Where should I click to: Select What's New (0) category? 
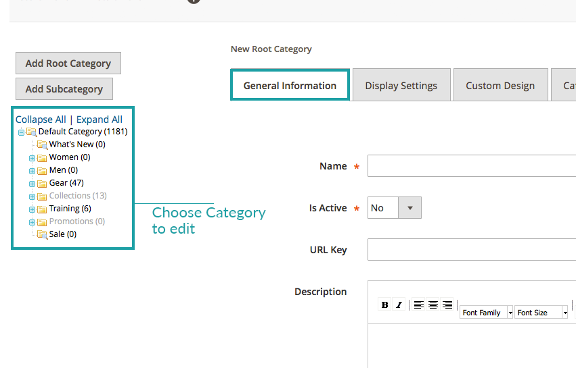(x=77, y=144)
